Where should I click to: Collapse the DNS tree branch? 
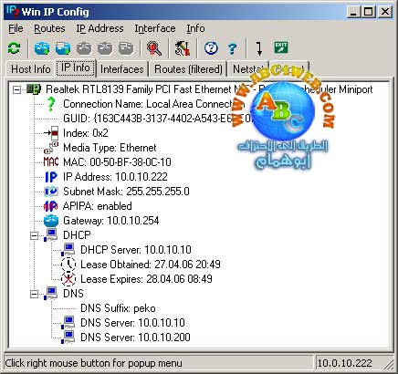[x=35, y=294]
